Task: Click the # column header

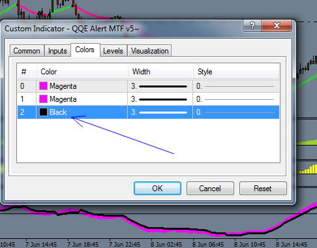Action: [x=27, y=72]
